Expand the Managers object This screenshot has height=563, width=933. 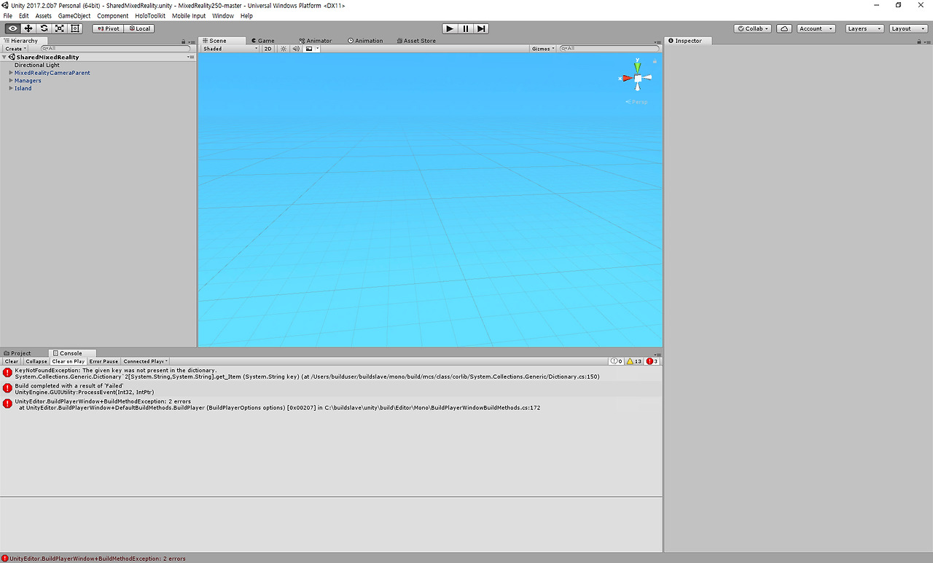[x=11, y=81]
